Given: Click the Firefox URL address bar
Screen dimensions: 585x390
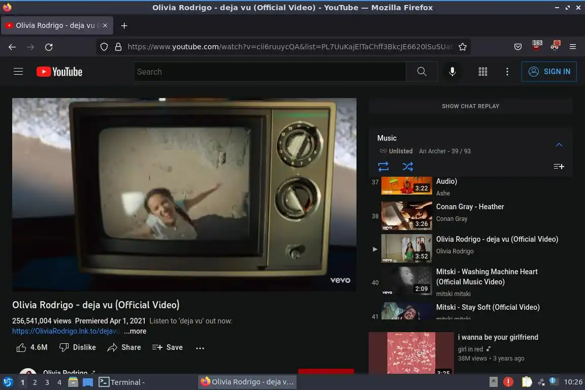Looking at the screenshot, I should 289,47.
